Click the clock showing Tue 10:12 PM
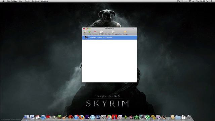Image resolution: width=215 pixels, height=121 pixels. point(202,1)
